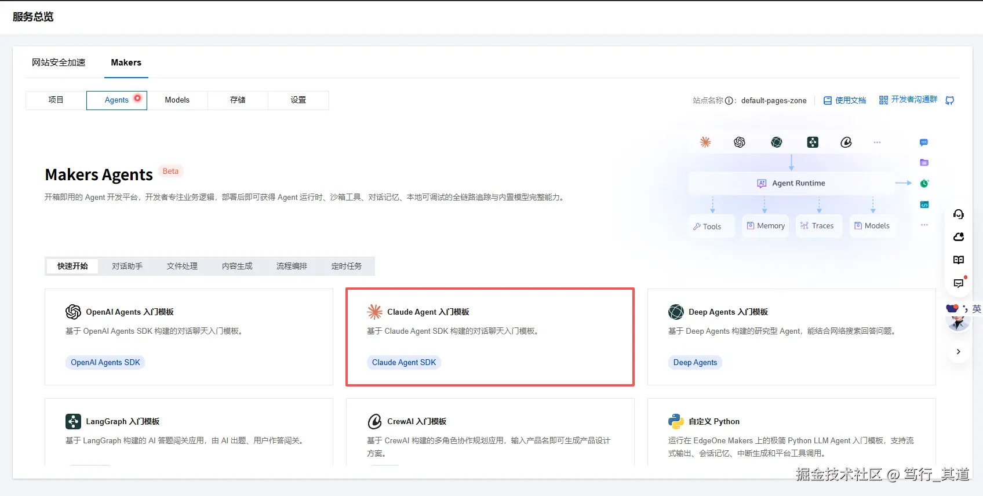Screen dimensions: 983x496
Task: Switch to the 网站安全加速 tab
Action: pyautogui.click(x=59, y=63)
